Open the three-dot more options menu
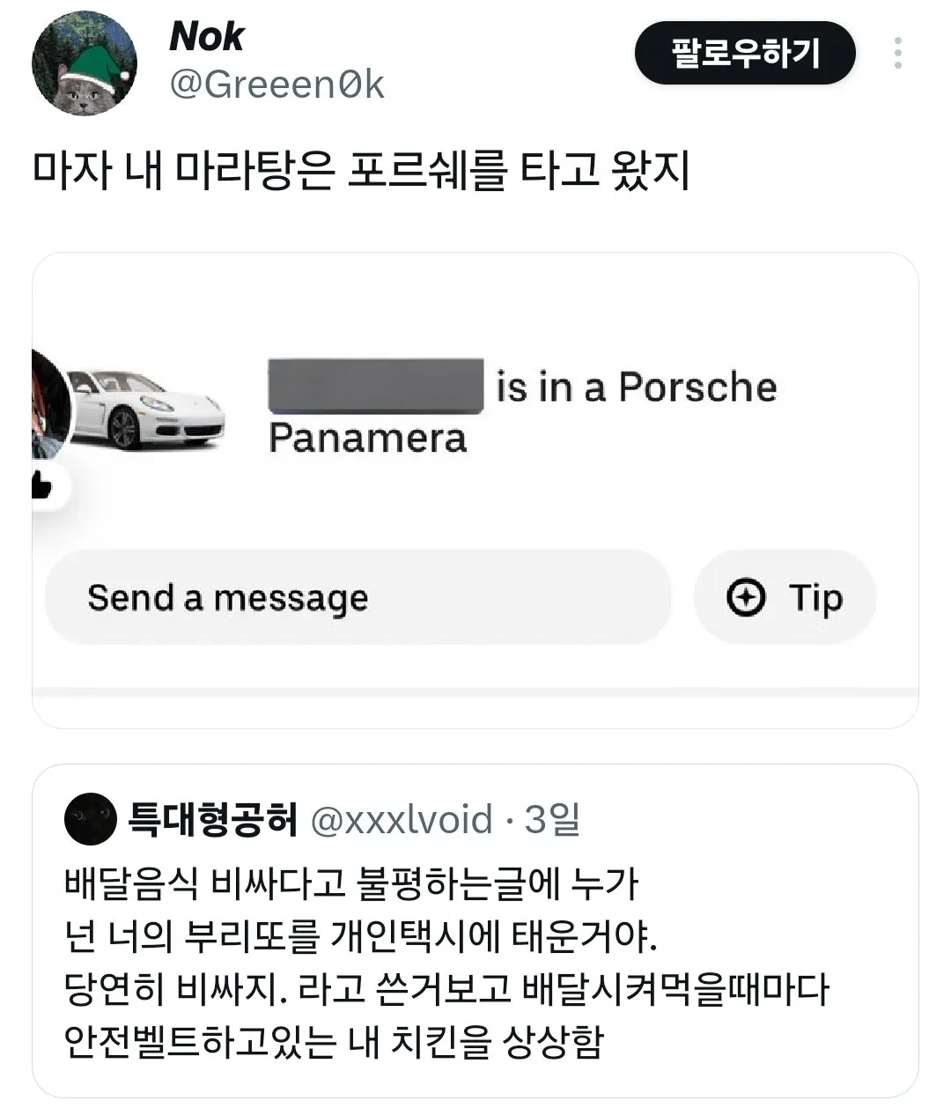 click(897, 54)
